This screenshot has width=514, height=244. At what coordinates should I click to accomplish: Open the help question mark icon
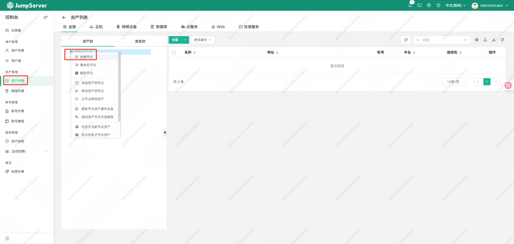click(x=438, y=5)
